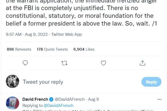Open the share tweet icon
The width and height of the screenshot is (167, 111).
(x=142, y=63)
